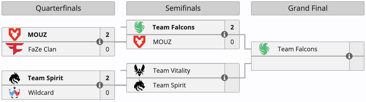Click the FaZe Clan logo
Screen dimensions: 366x102
tap(15, 49)
